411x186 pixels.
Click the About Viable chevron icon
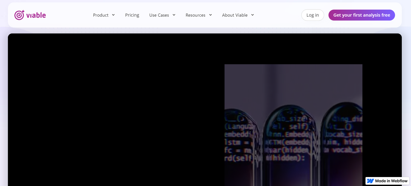coord(253,15)
